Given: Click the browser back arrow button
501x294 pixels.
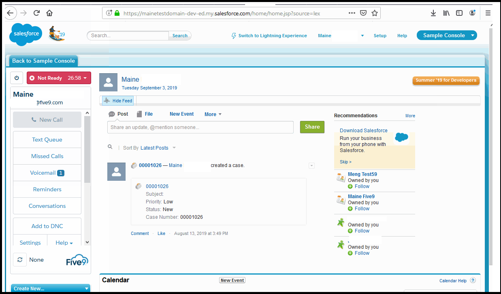Looking at the screenshot, I should 10,13.
